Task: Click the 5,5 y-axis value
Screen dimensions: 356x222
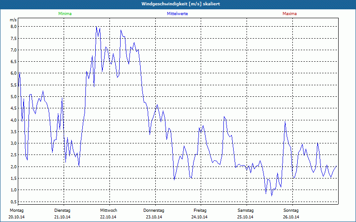Action: 14,85
